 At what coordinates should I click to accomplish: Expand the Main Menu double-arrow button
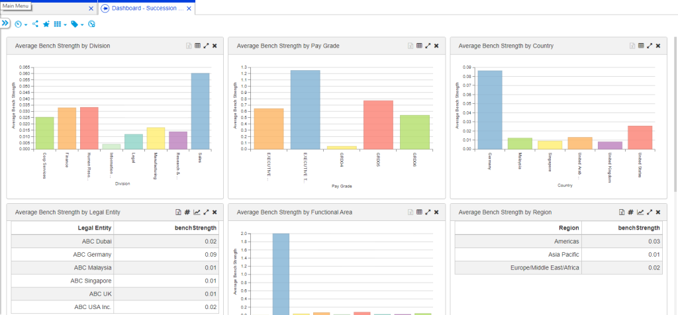[x=5, y=23]
